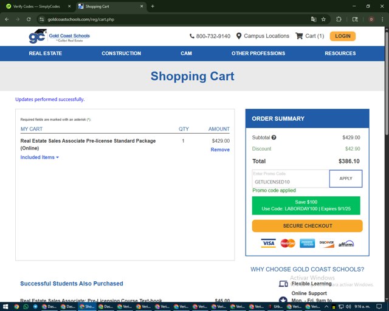Click the green Save $100 LABORDAY100 banner
The height and width of the screenshot is (311, 389).
pos(306,205)
